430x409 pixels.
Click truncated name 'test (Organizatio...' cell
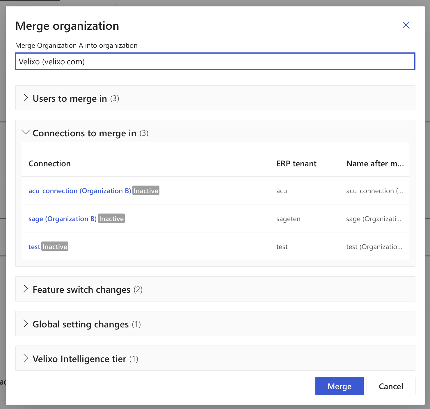pos(374,247)
